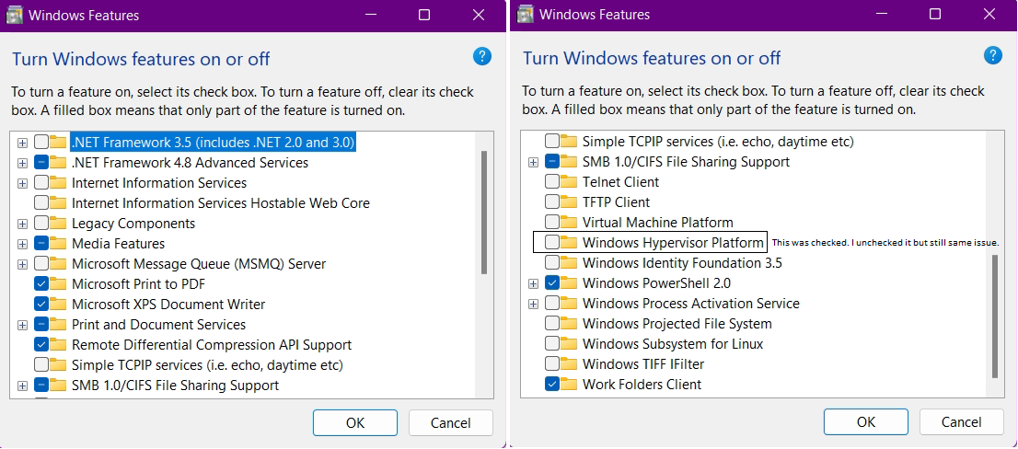Expand the .NET Framework 3.5 tree node
The height and width of the screenshot is (449, 1018).
click(x=23, y=142)
